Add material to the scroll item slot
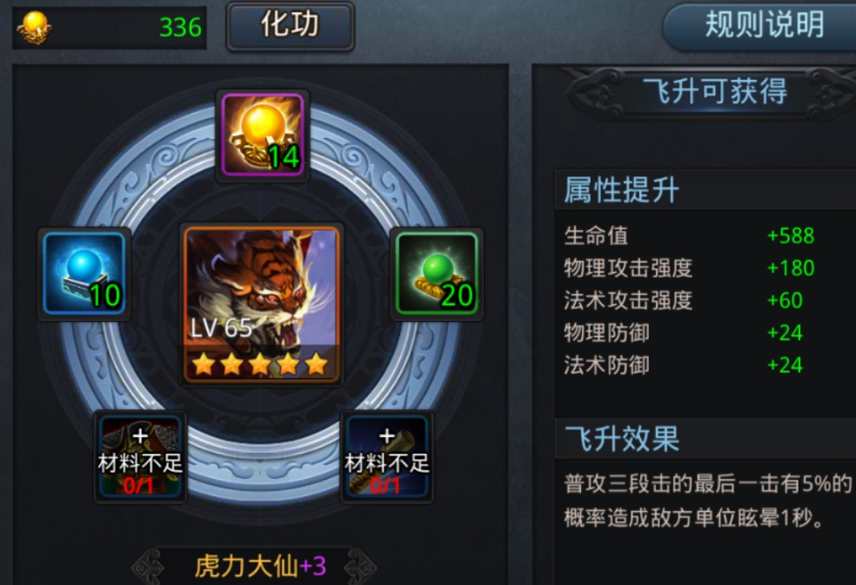Image resolution: width=856 pixels, height=585 pixels. (x=387, y=456)
